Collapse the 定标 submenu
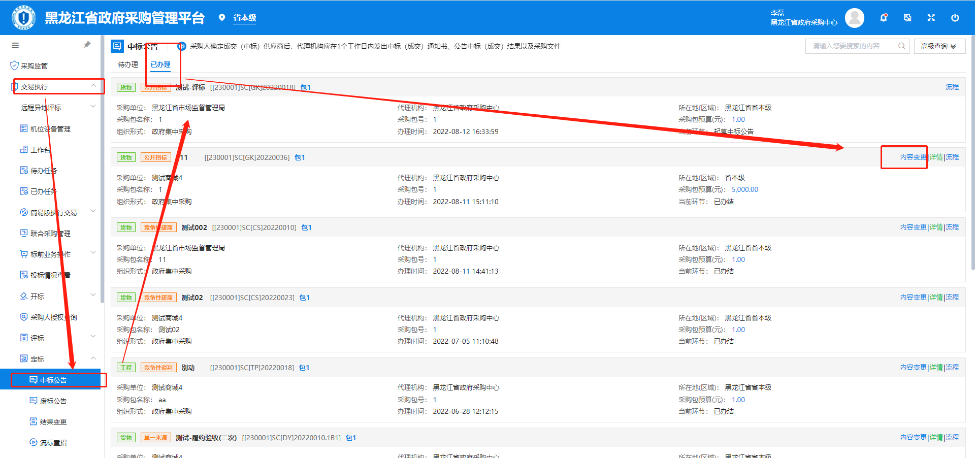Screen dimensions: 975x458 pos(93,358)
